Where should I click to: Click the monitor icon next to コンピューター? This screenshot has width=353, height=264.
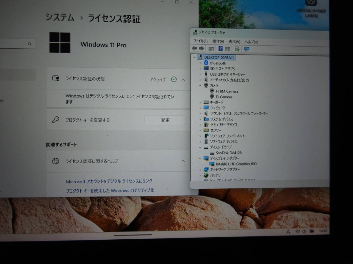point(206,108)
